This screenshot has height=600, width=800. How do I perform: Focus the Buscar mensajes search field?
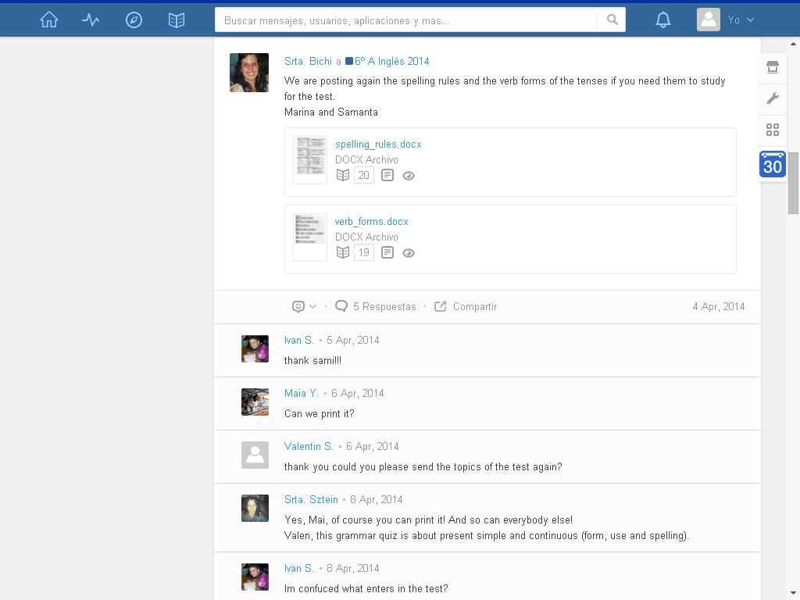click(406, 20)
